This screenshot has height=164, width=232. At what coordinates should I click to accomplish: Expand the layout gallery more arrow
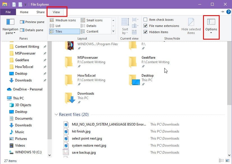pos(113,31)
